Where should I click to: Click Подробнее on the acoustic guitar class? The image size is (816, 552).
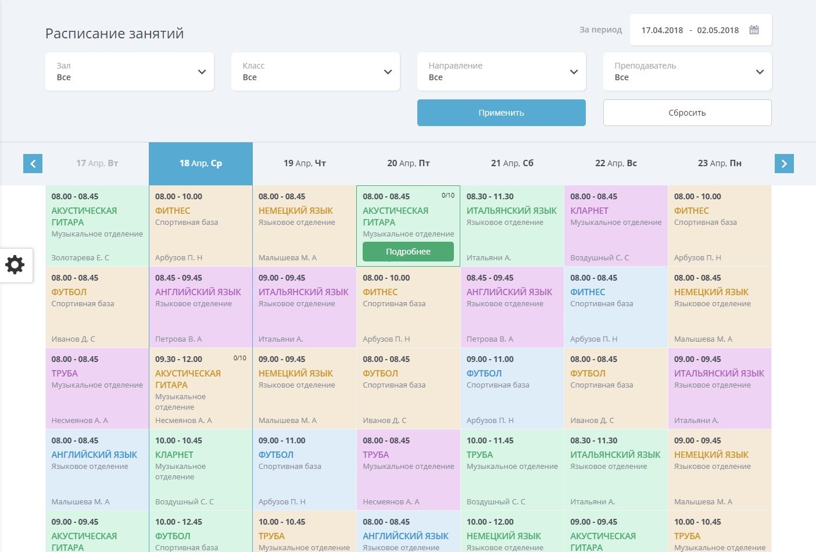coord(408,252)
